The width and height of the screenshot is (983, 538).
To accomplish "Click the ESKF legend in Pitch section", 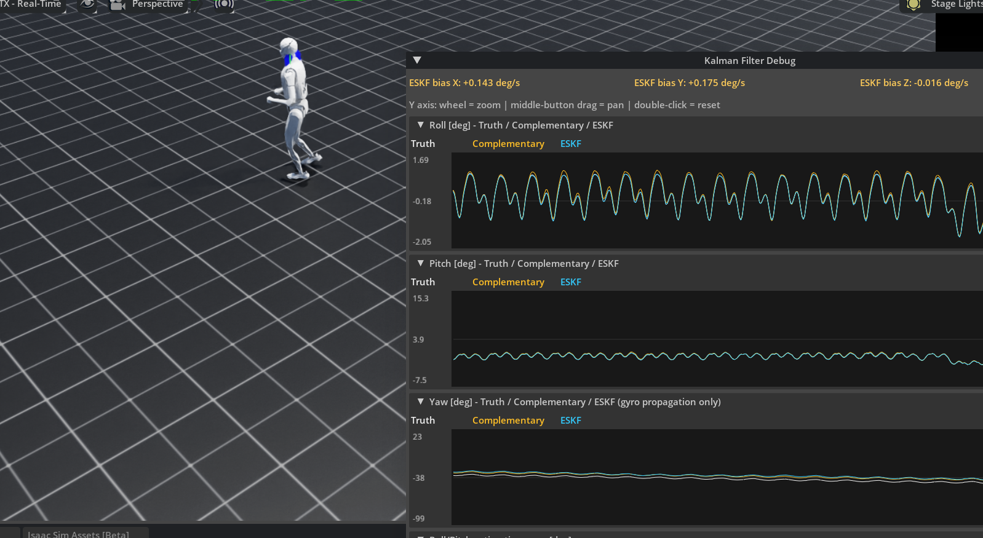I will [571, 282].
